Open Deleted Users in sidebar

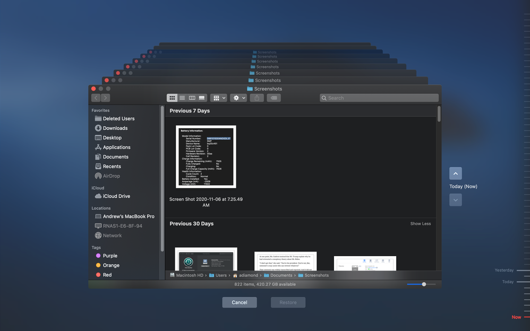[115, 118]
